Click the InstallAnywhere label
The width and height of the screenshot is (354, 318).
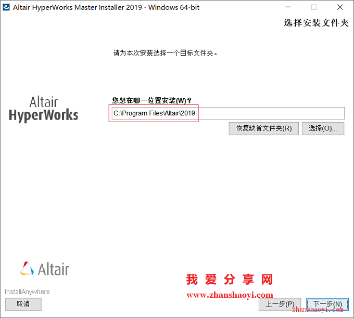(x=27, y=292)
